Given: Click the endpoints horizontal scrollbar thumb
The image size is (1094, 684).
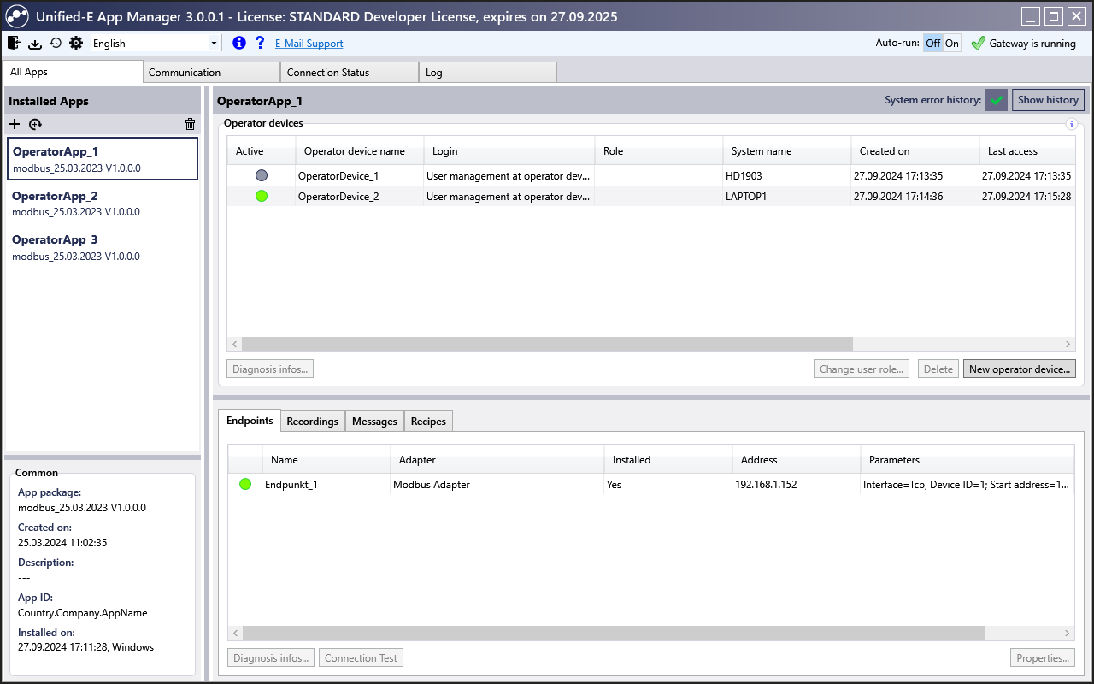Looking at the screenshot, I should (x=613, y=634).
